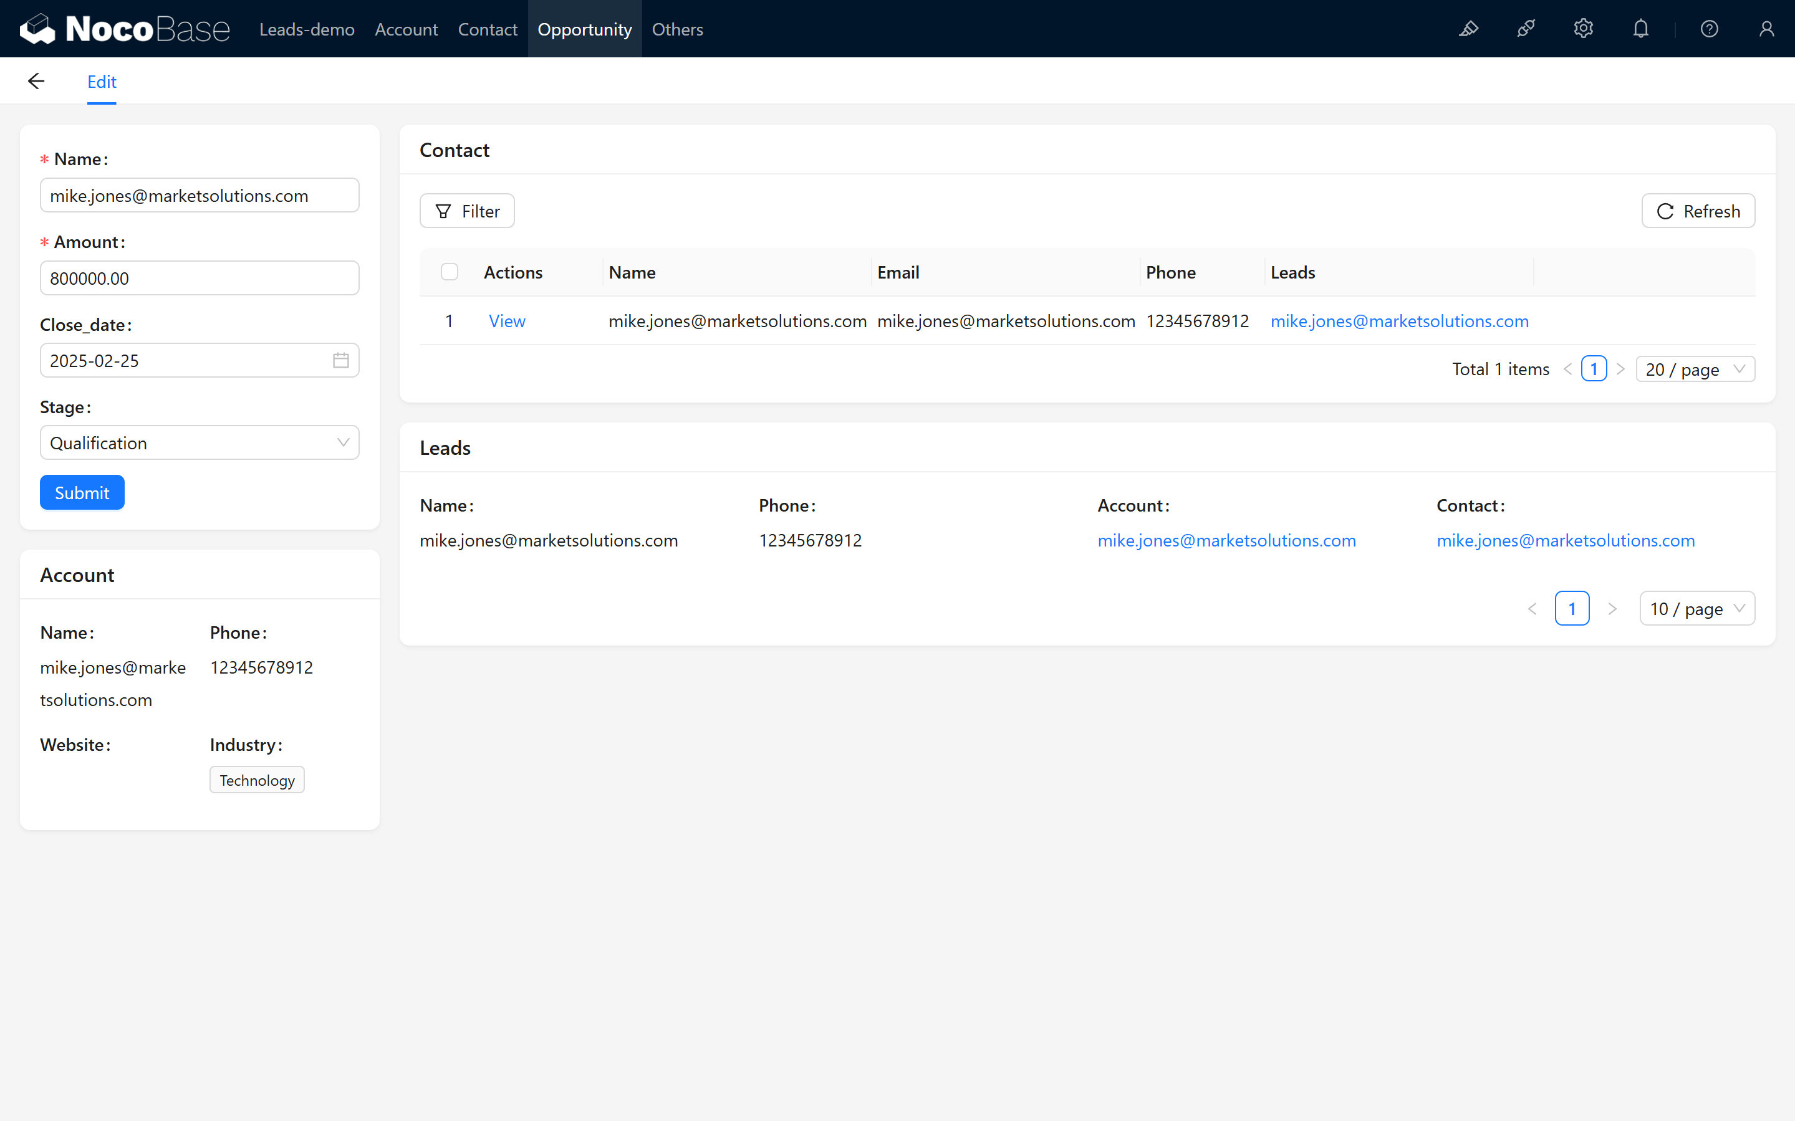
Task: Click the Close_date calendar input field
Action: [199, 359]
